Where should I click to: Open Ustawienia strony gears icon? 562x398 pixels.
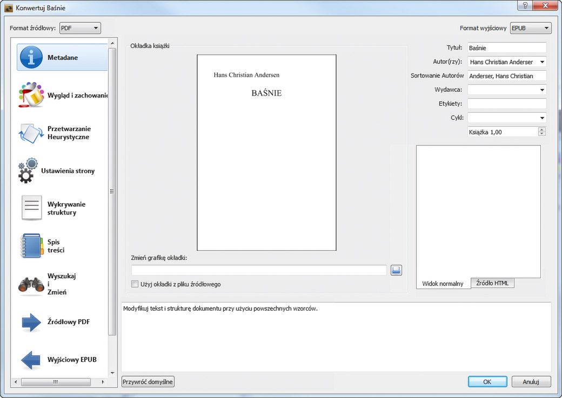pyautogui.click(x=28, y=170)
